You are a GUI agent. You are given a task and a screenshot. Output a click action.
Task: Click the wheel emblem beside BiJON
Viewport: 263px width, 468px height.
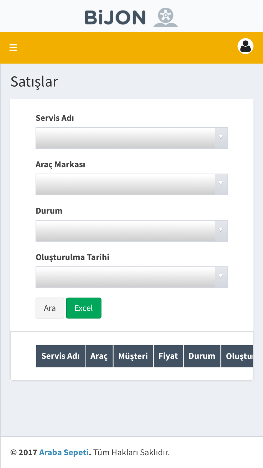[166, 17]
